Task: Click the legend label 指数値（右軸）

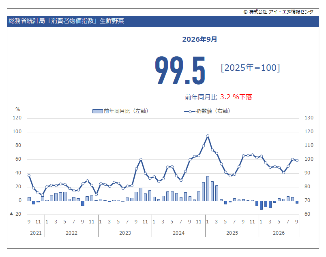Action: (x=213, y=111)
